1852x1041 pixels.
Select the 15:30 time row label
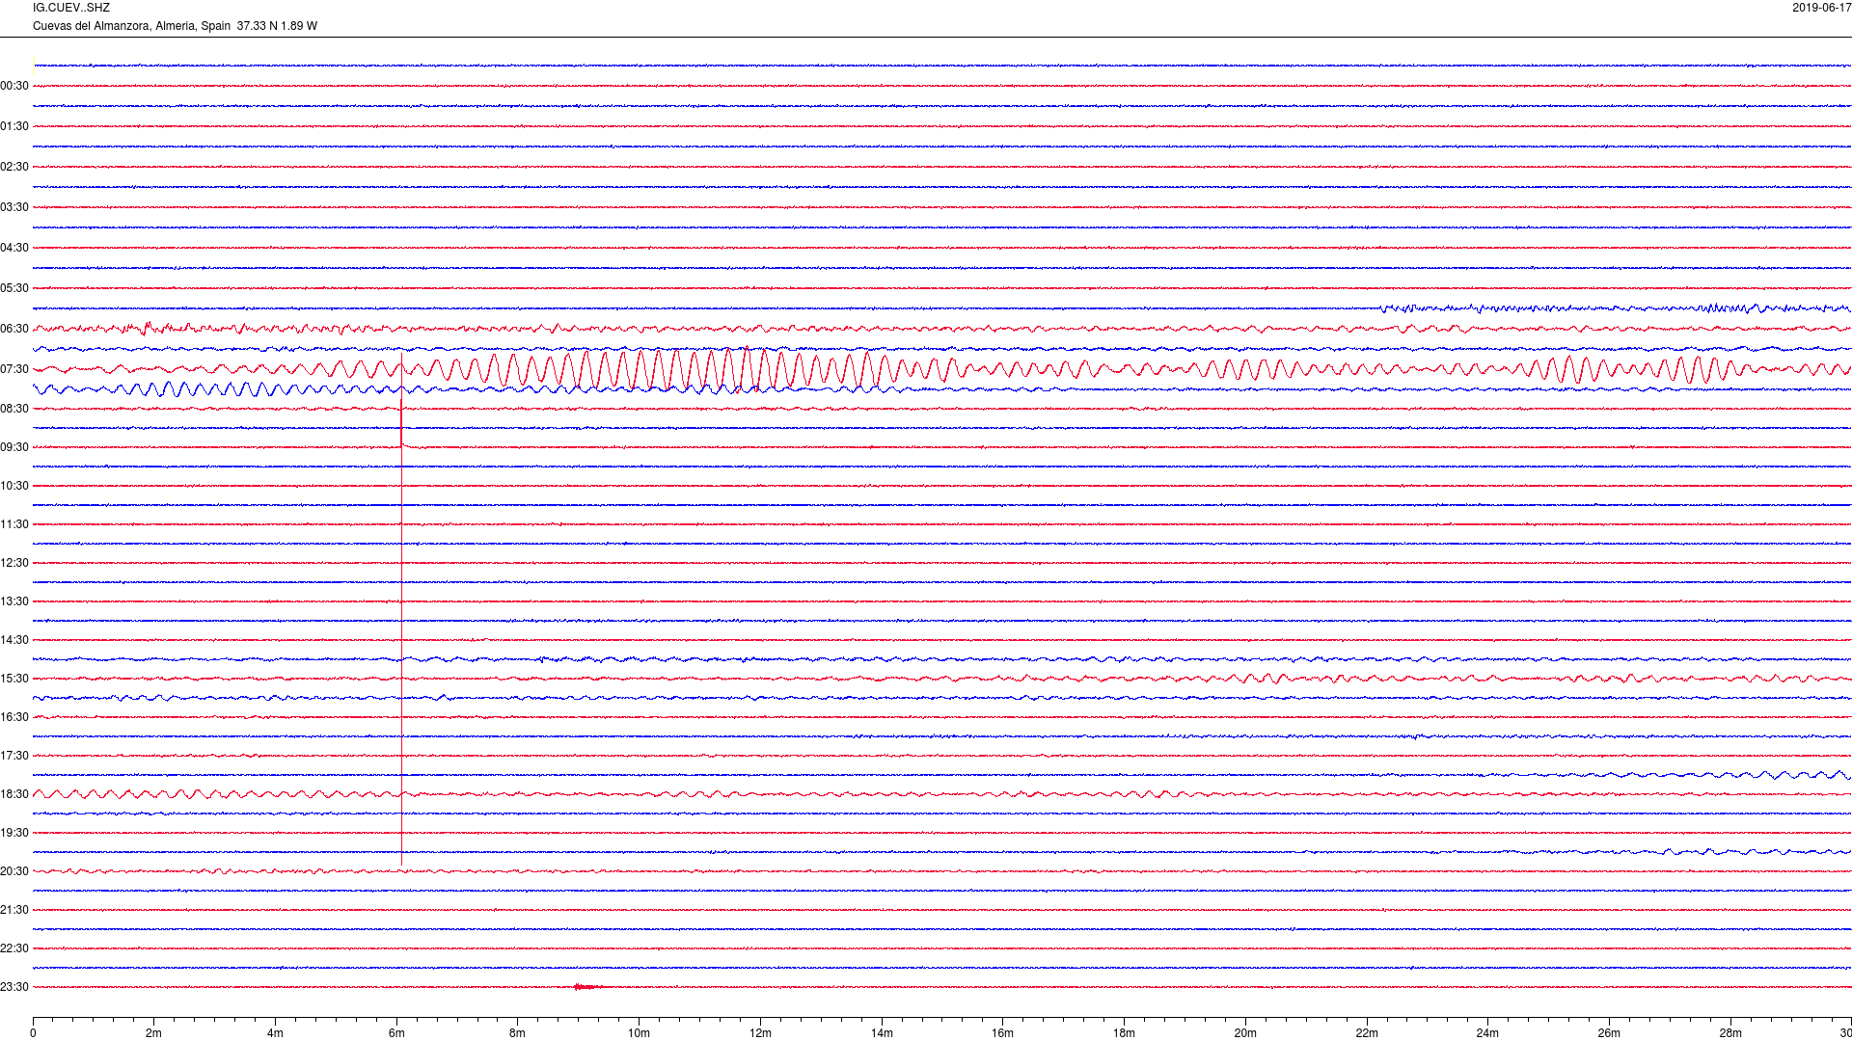coord(14,679)
